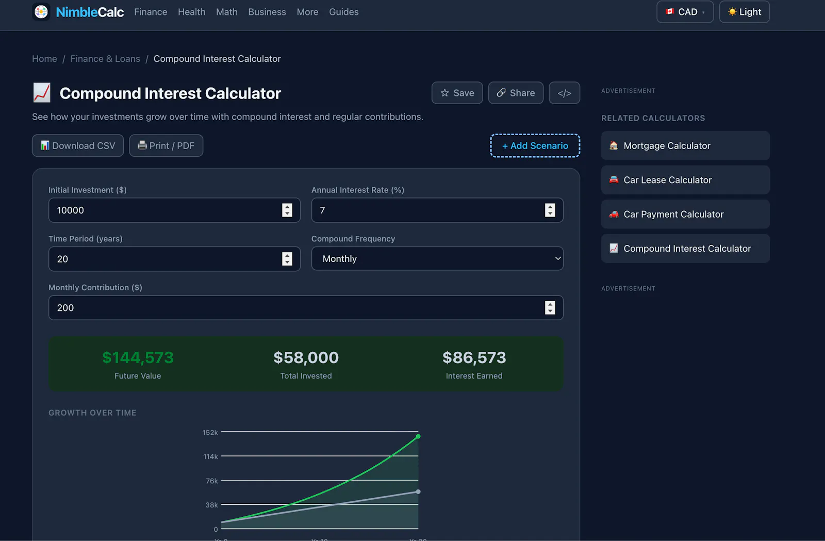Open Car Lease Calculator related link
Screen dimensions: 825x541
tap(685, 180)
